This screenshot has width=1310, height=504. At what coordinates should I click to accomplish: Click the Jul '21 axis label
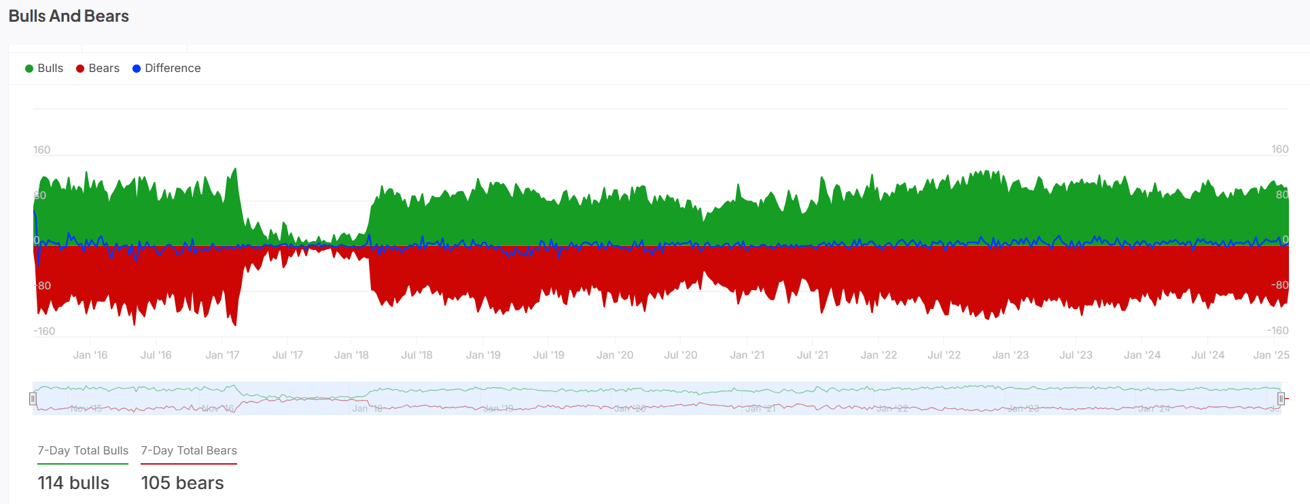tap(812, 355)
